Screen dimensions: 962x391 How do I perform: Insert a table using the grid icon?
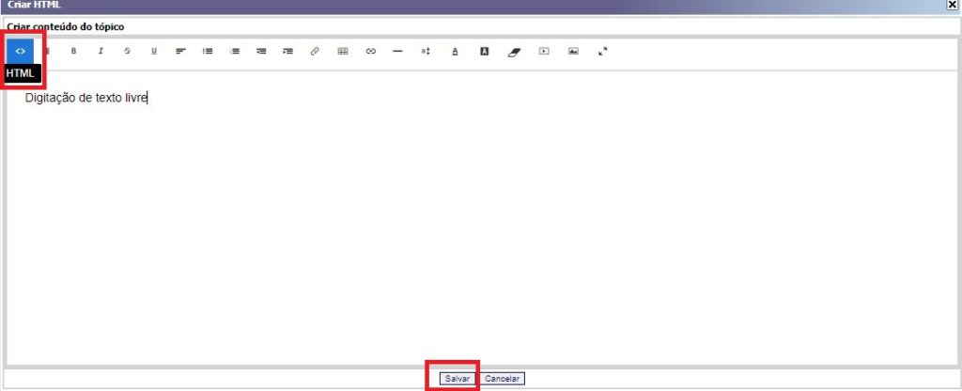click(x=343, y=51)
